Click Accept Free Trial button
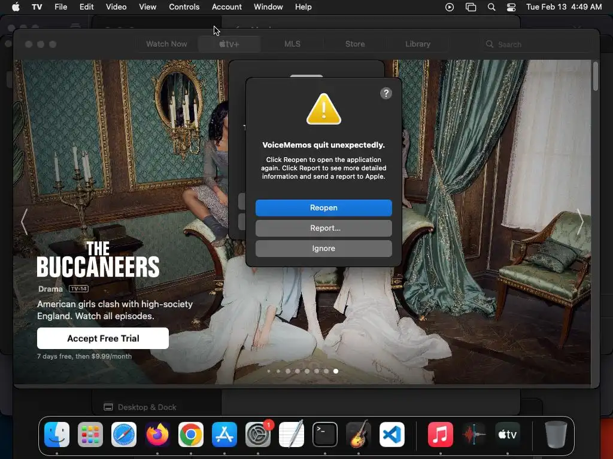The image size is (613, 459). [x=103, y=338]
